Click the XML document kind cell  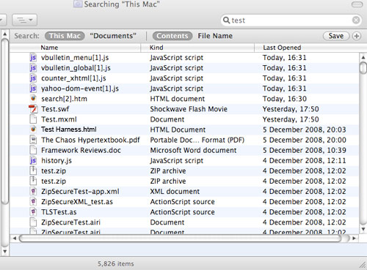(175, 191)
